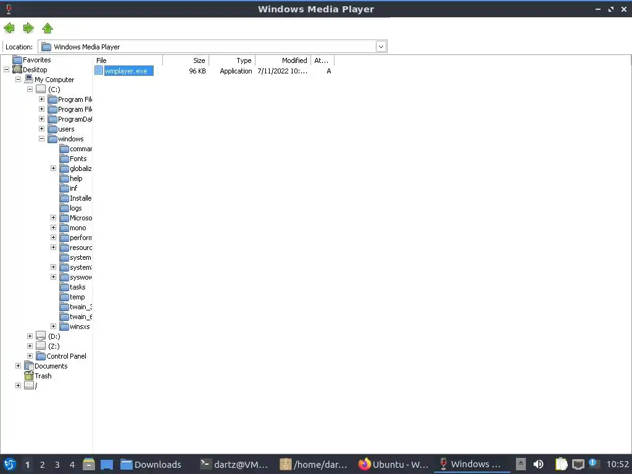Collapse the My Computer node
The width and height of the screenshot is (632, 474).
point(18,80)
